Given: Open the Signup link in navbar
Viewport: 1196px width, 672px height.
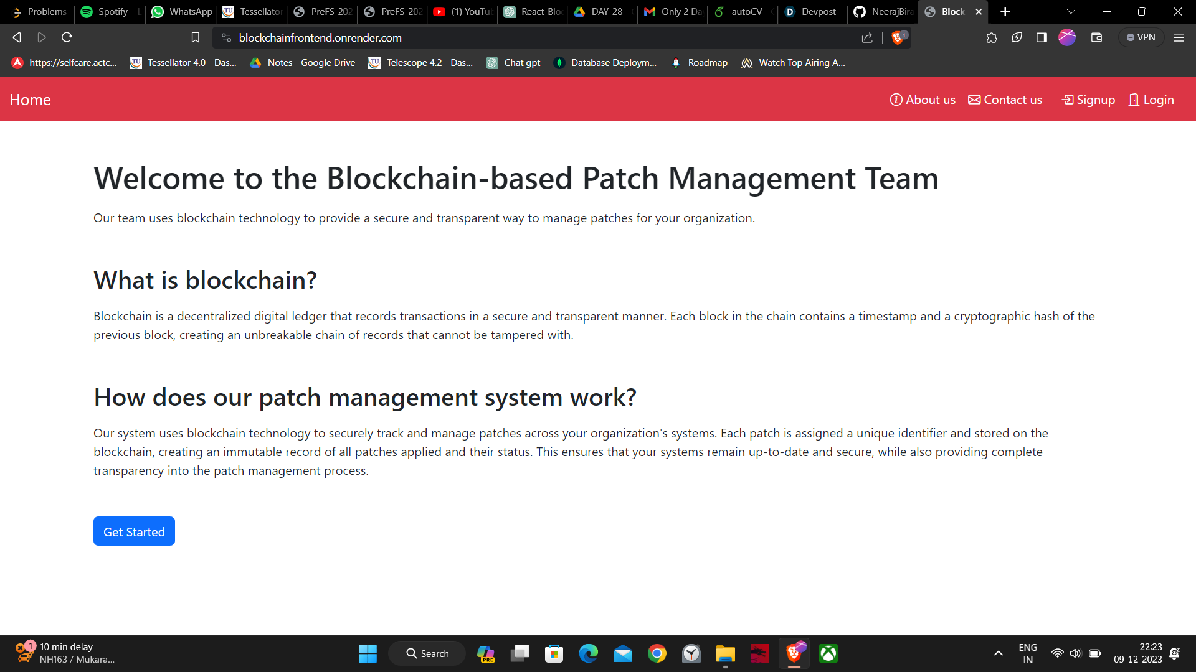Looking at the screenshot, I should [1088, 100].
